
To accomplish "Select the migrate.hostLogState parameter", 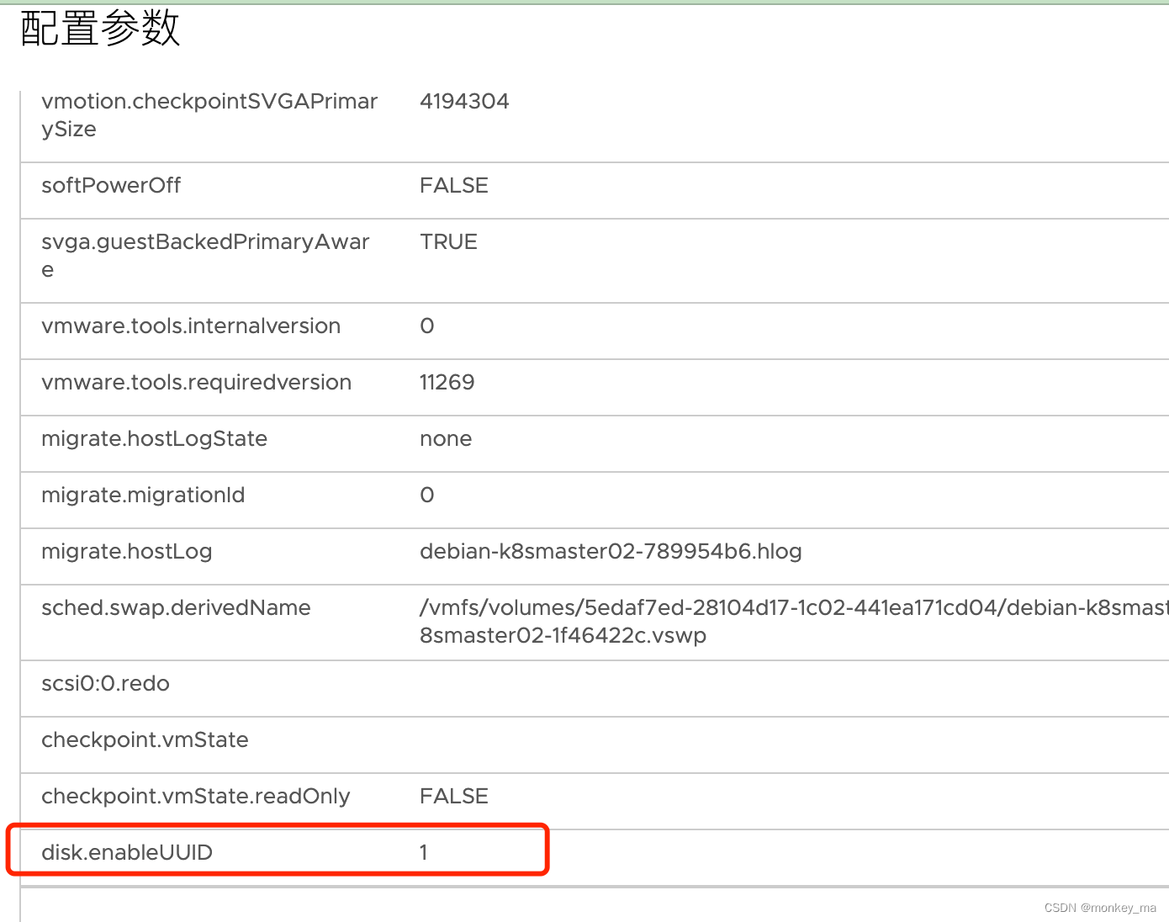I will pos(154,438).
